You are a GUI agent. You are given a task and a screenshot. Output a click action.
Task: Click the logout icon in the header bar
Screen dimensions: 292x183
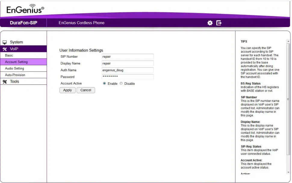pyautogui.click(x=219, y=23)
